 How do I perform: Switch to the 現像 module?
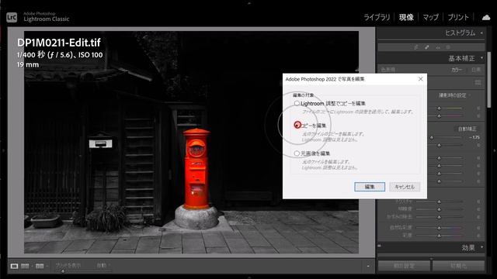click(x=406, y=17)
